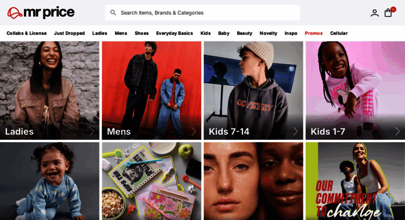Open the user account icon
405x220 pixels.
tap(375, 13)
